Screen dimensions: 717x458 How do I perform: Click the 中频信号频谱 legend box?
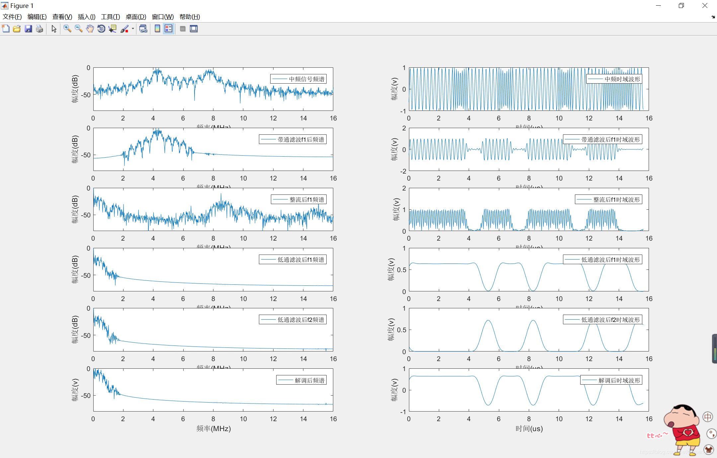click(298, 79)
